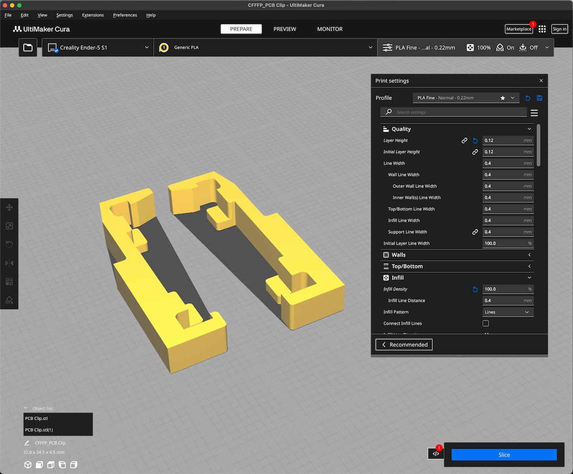Open the file folder icon
Viewport: 573px width, 474px height.
(x=28, y=48)
